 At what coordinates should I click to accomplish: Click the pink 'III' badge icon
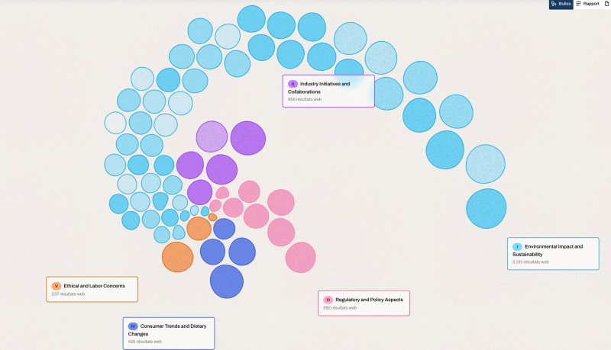tap(328, 300)
